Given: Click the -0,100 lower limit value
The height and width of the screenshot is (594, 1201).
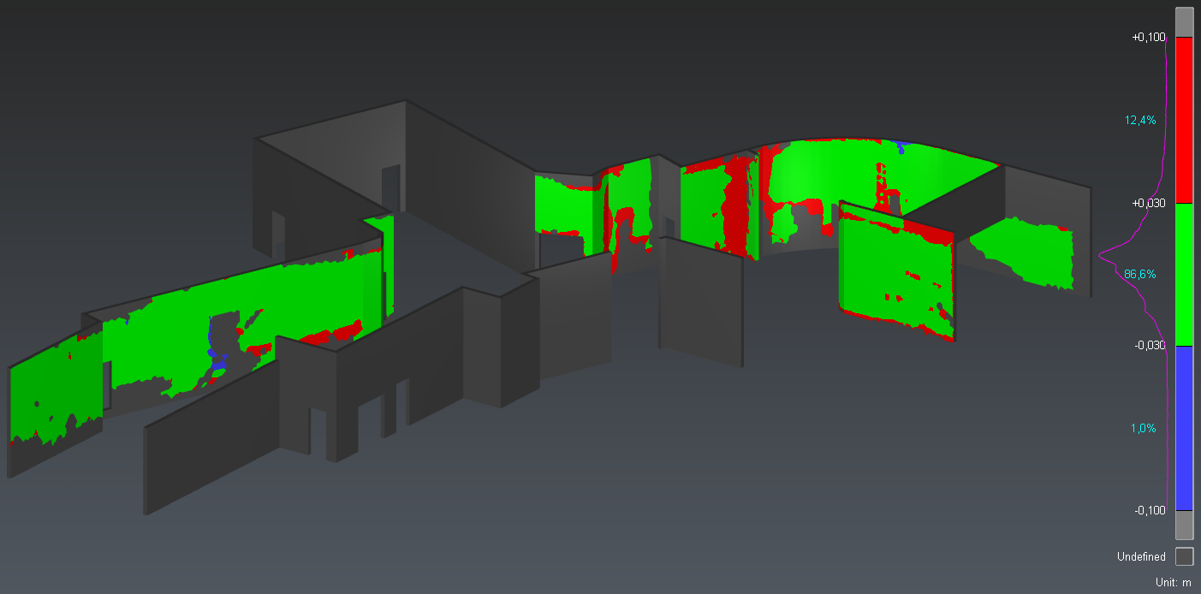Looking at the screenshot, I should [x=1150, y=511].
